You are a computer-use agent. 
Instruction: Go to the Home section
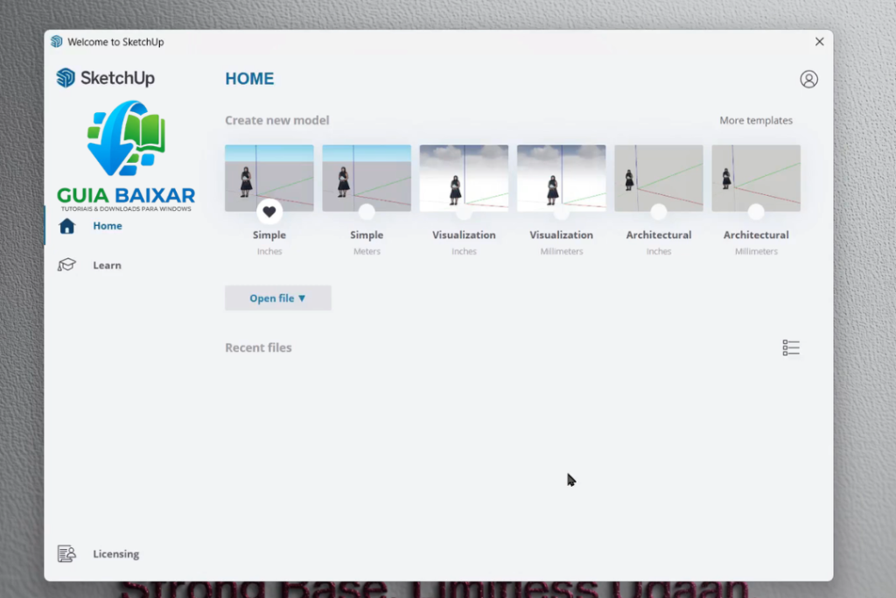(x=108, y=226)
